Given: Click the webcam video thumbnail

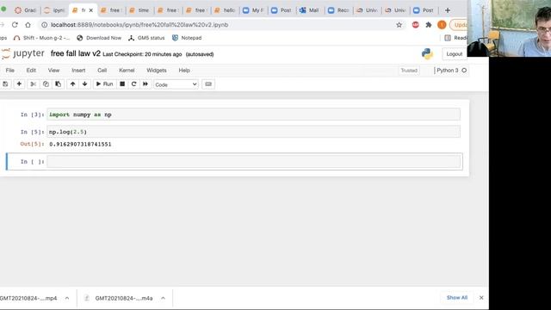Looking at the screenshot, I should point(509,28).
